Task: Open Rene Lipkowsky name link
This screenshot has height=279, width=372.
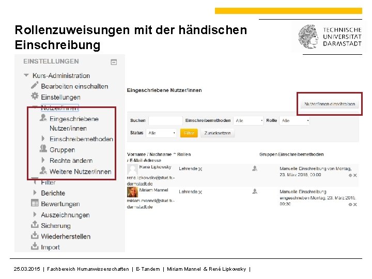Action: coord(155,167)
